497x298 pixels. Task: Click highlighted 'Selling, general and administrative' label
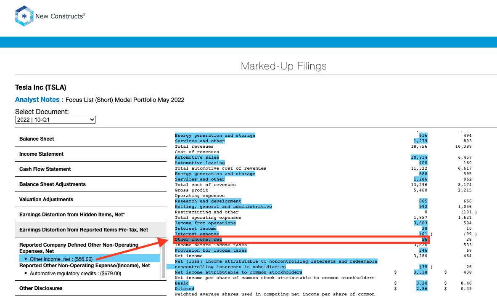point(223,207)
